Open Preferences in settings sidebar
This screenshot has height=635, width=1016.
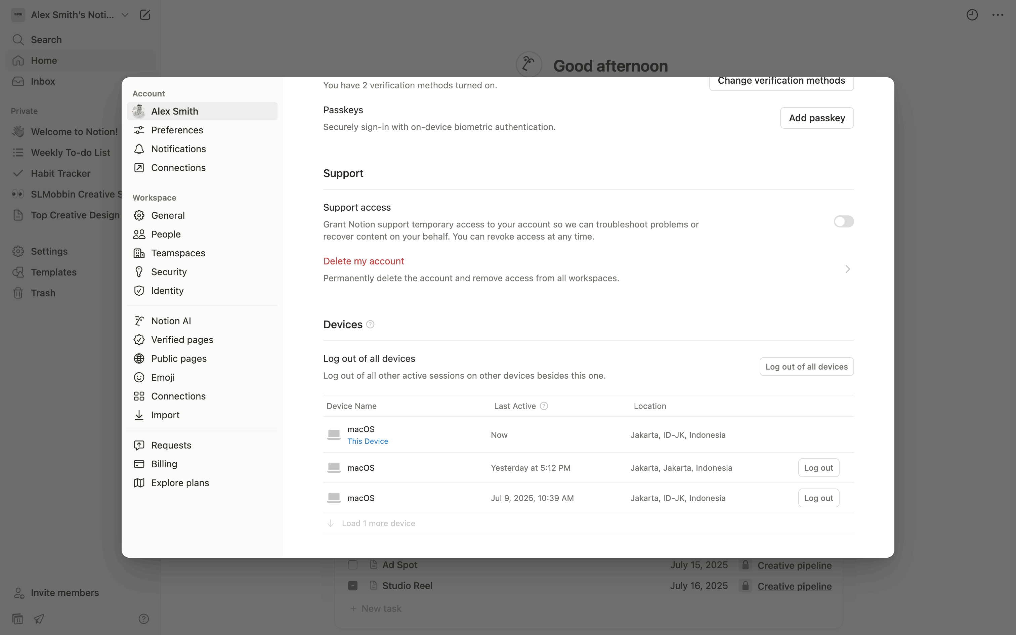177,130
